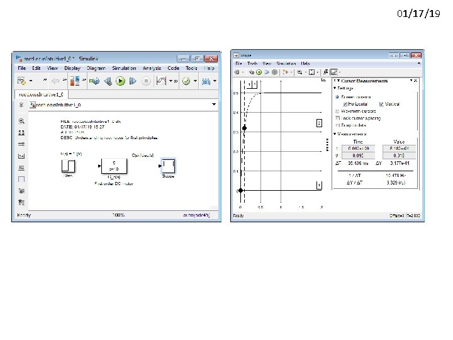The height and width of the screenshot is (340, 453).
Task: Open the Build Model dropdown arrow
Action: tap(215, 81)
